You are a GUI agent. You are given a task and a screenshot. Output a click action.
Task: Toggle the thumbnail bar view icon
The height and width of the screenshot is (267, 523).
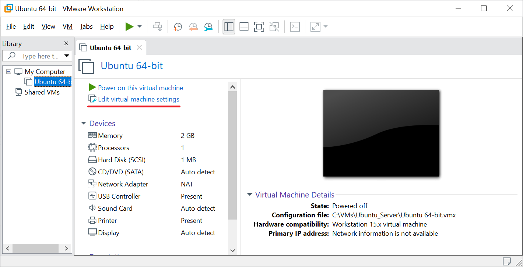tap(244, 26)
